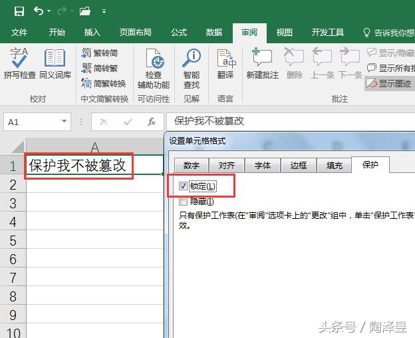The width and height of the screenshot is (415, 338).
Task: Click the 告诉我你想 search box
Action: click(x=388, y=33)
